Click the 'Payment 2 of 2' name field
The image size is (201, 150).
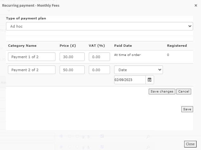(32, 70)
